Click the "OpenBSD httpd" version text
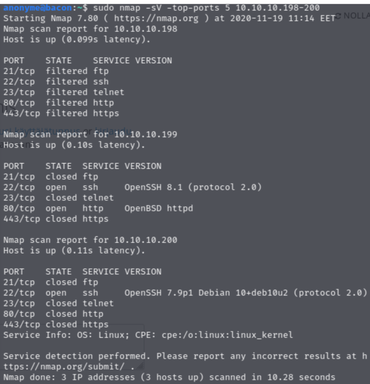The height and width of the screenshot is (384, 370). click(159, 208)
